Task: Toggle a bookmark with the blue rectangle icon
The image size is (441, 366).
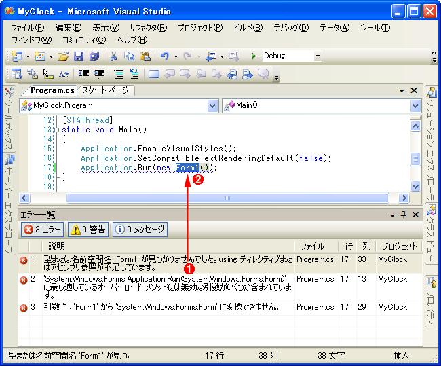Action: tap(154, 74)
